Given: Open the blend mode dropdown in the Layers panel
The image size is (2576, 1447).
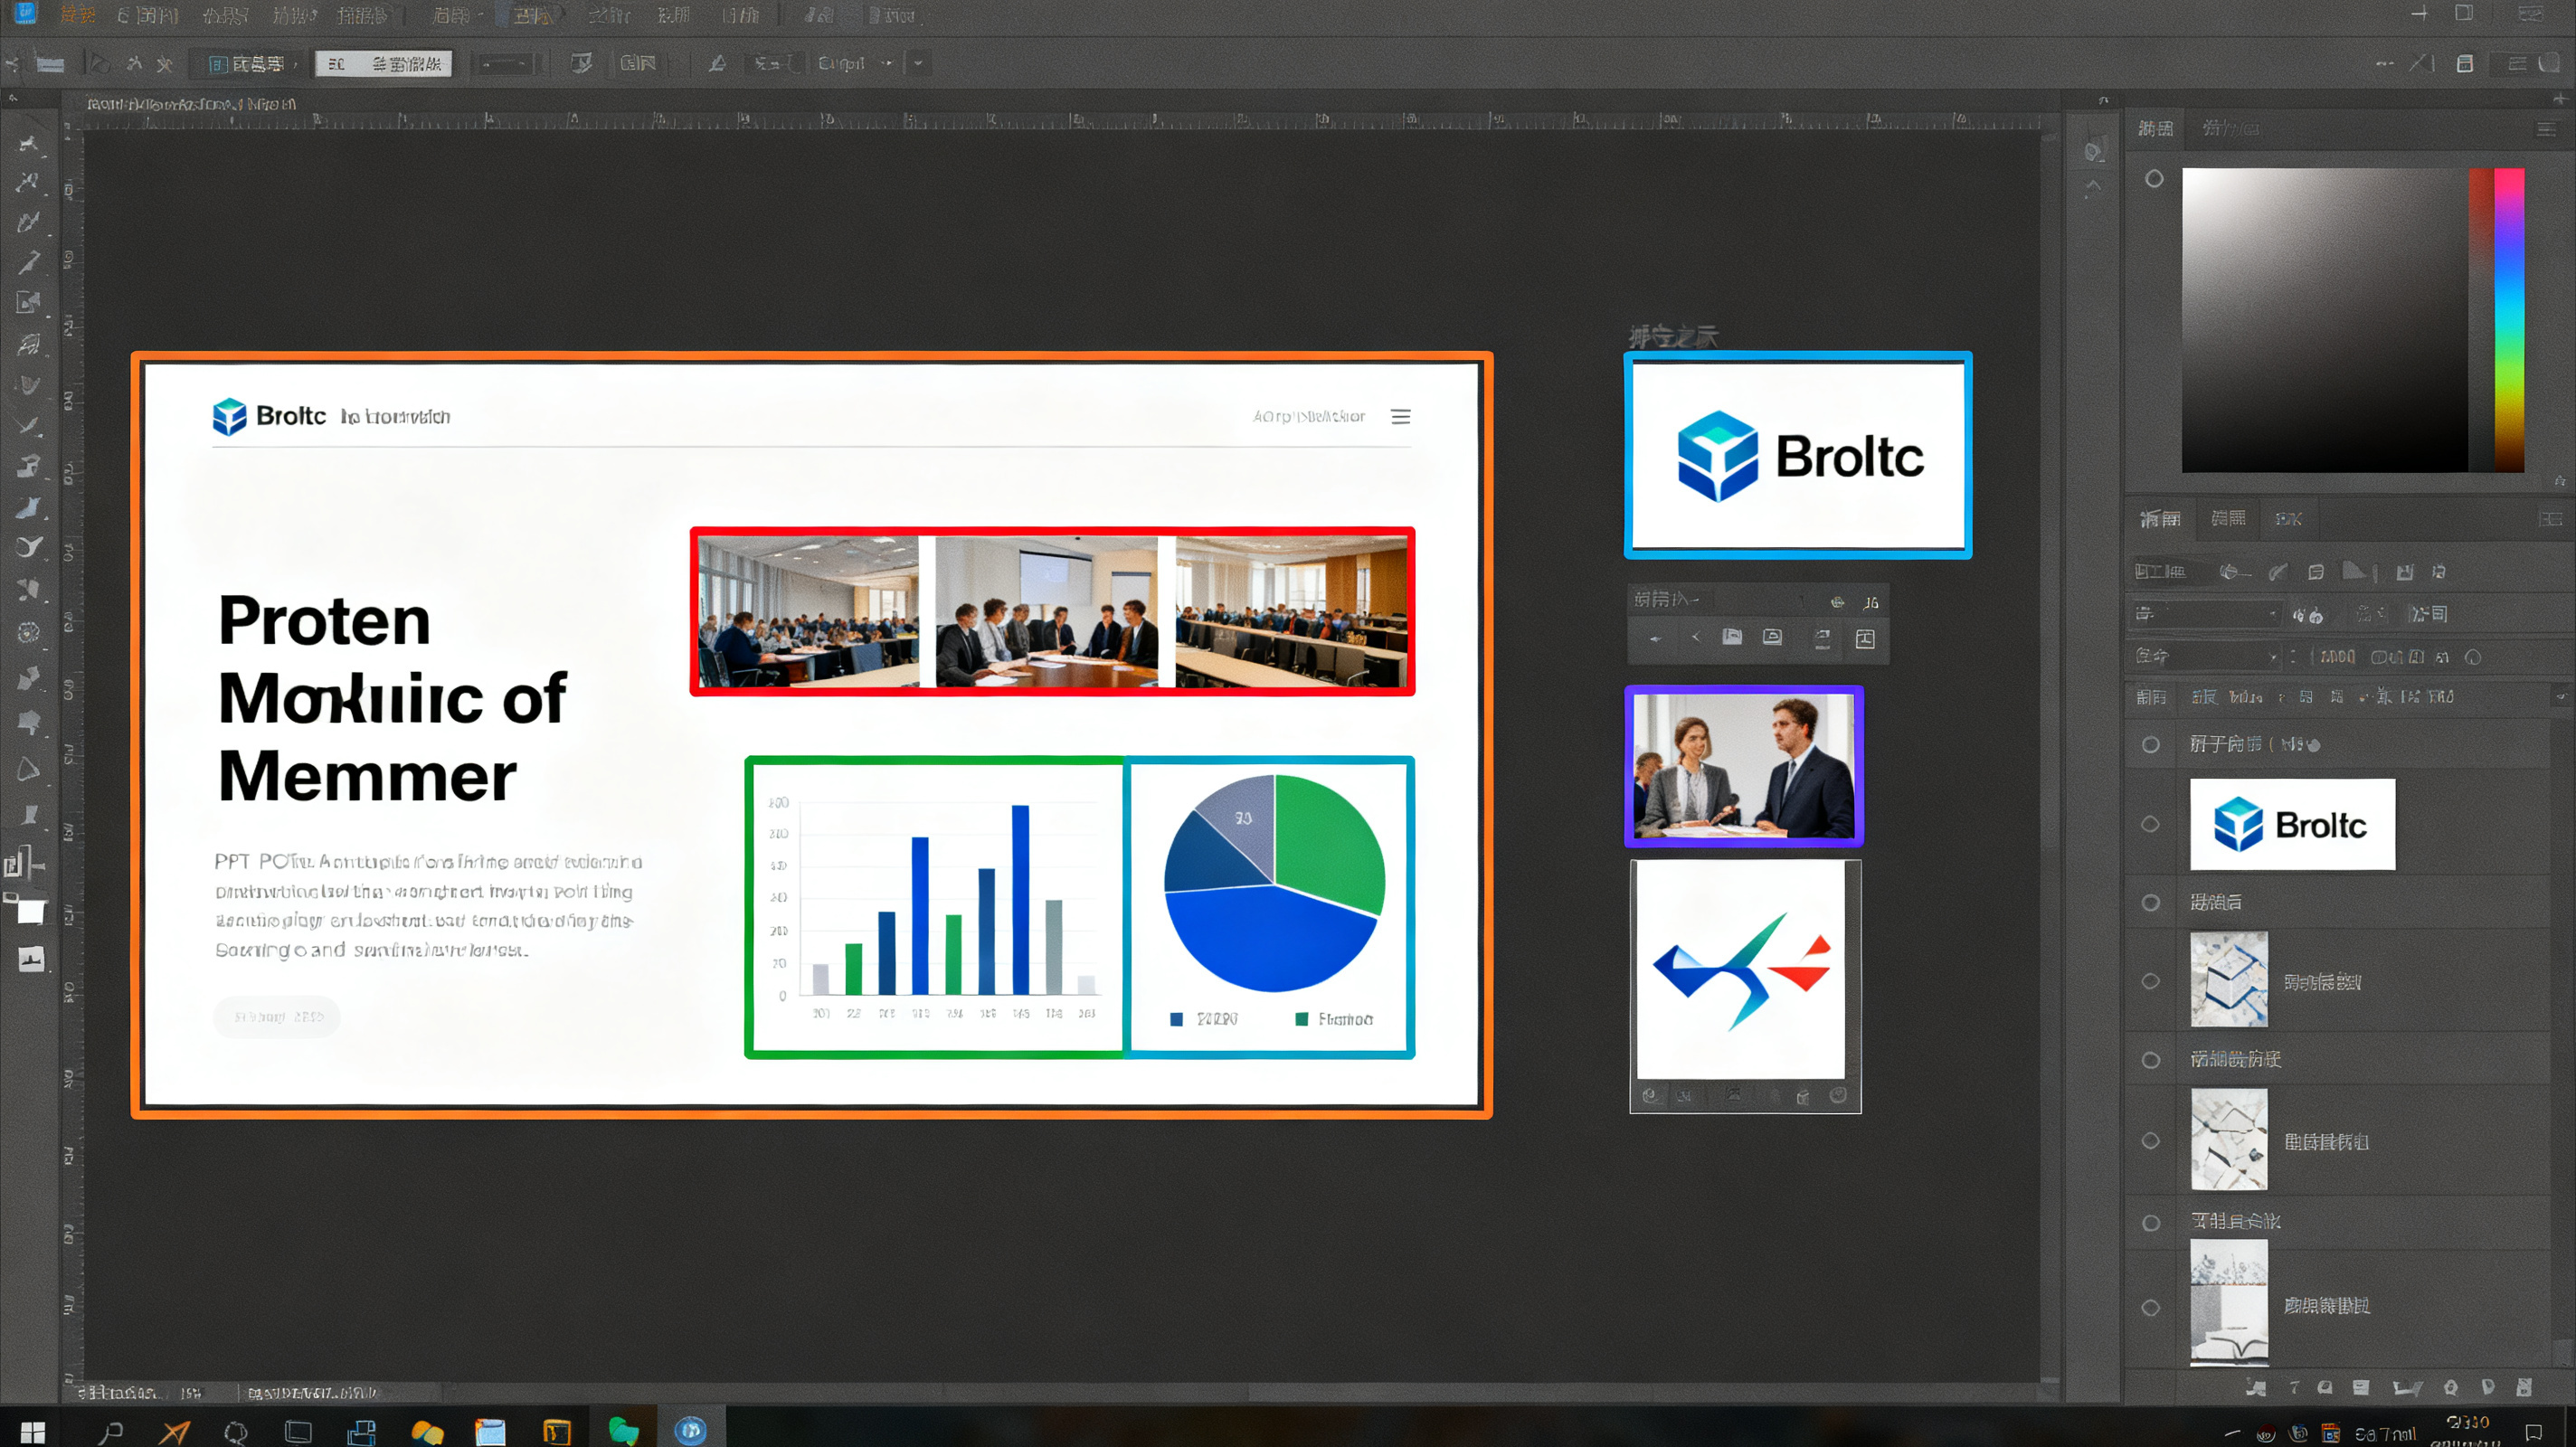Looking at the screenshot, I should coord(2205,613).
